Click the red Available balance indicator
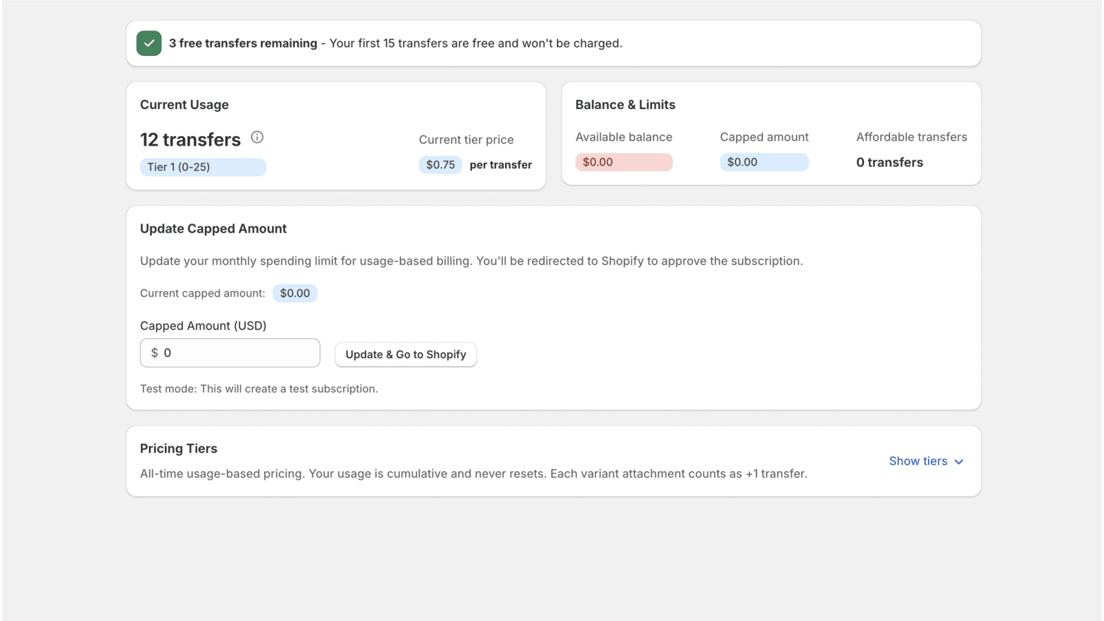The image size is (1104, 621). click(x=624, y=161)
